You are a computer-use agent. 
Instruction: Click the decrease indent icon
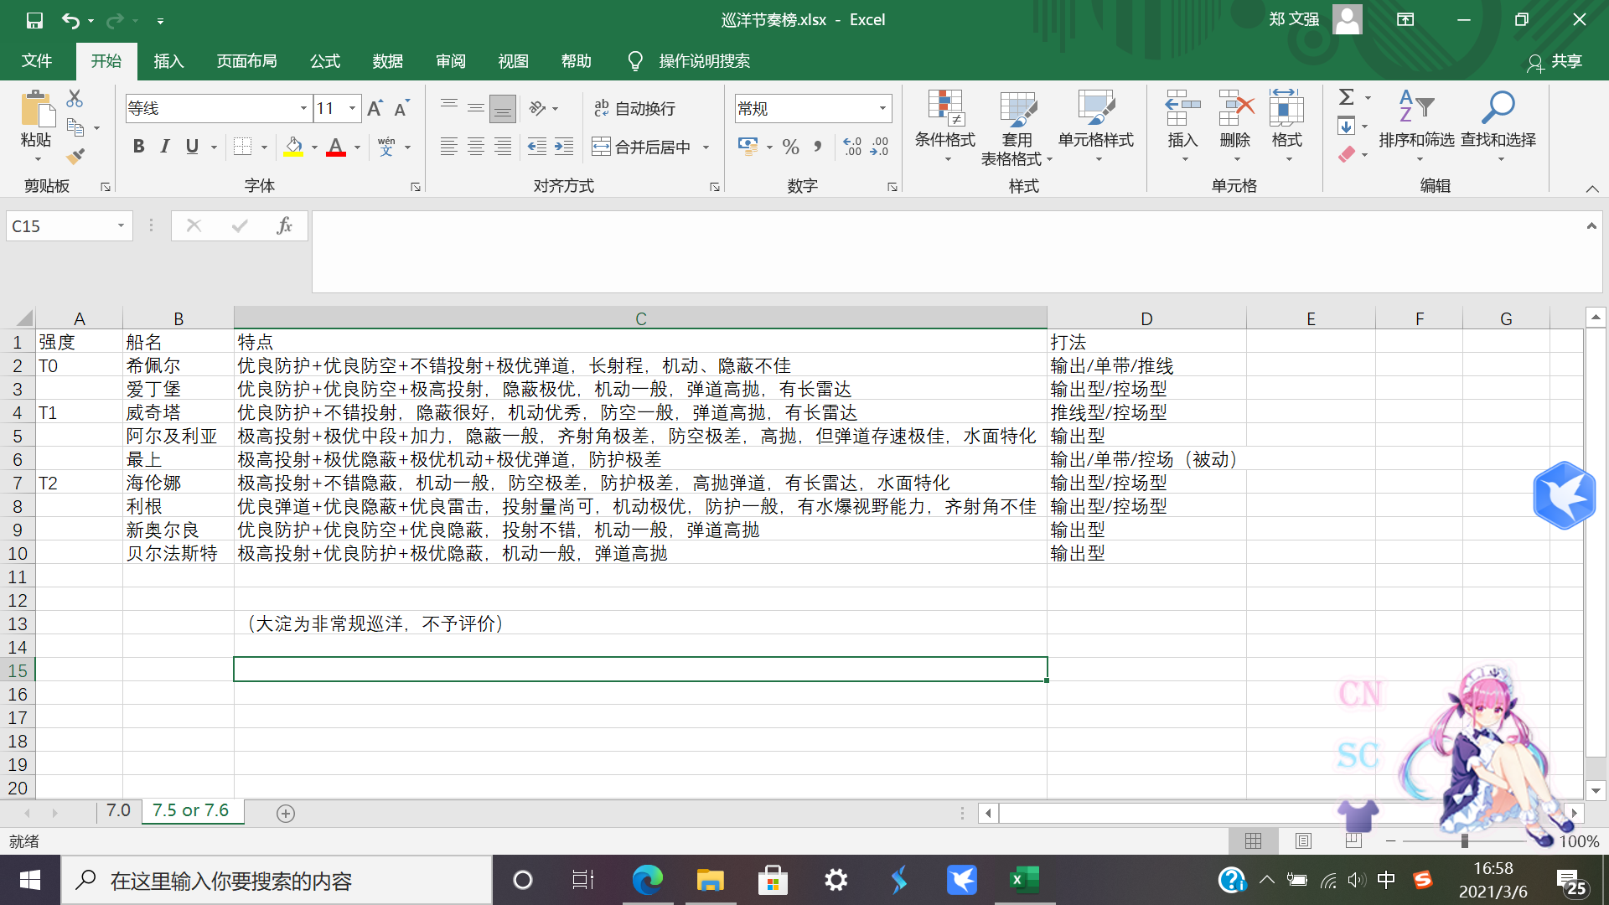click(x=537, y=147)
